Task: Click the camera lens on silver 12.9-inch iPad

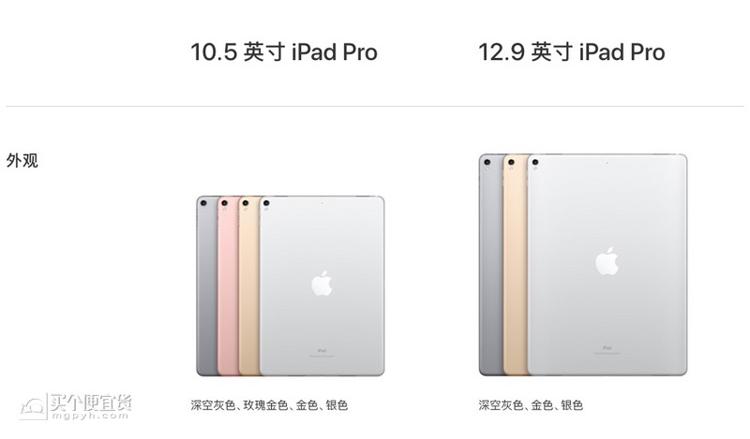Action: (x=535, y=163)
